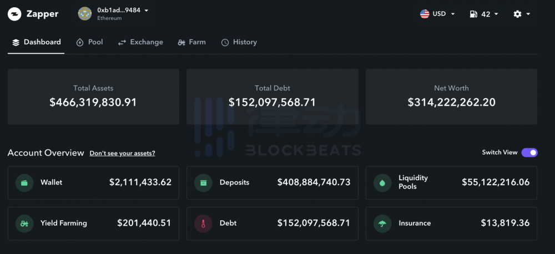The width and height of the screenshot is (555, 254).
Task: Click the "Don't see your assets?" link
Action: click(122, 153)
